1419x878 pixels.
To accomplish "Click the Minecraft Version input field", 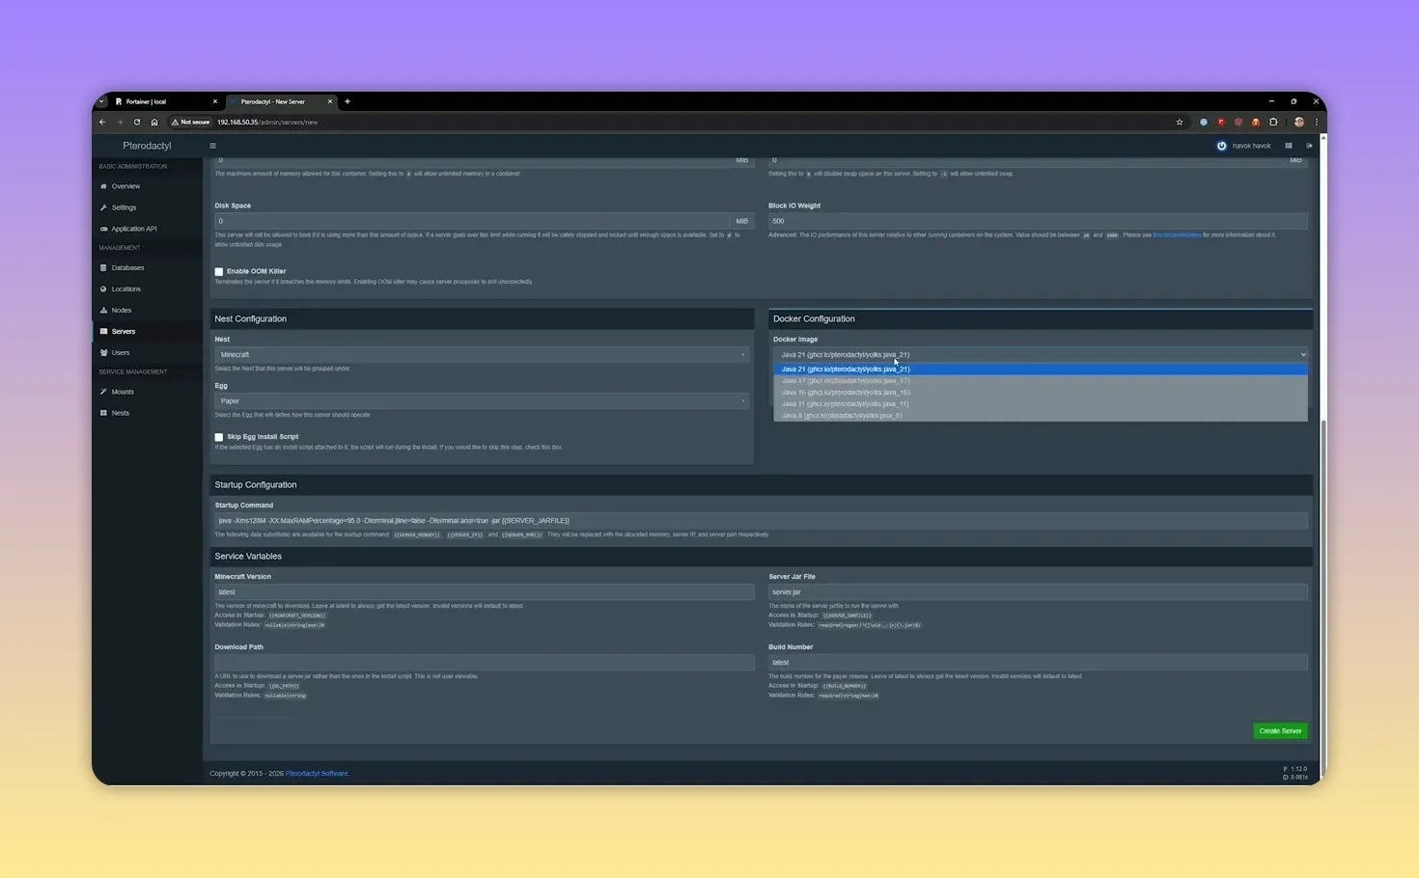I will 485,592.
